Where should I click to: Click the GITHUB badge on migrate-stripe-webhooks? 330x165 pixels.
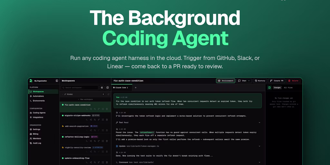point(96,116)
